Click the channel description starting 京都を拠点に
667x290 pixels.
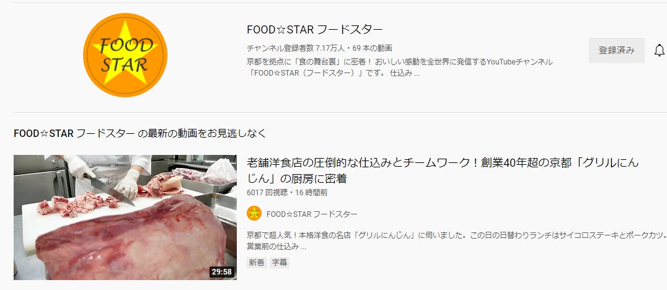[x=399, y=67]
